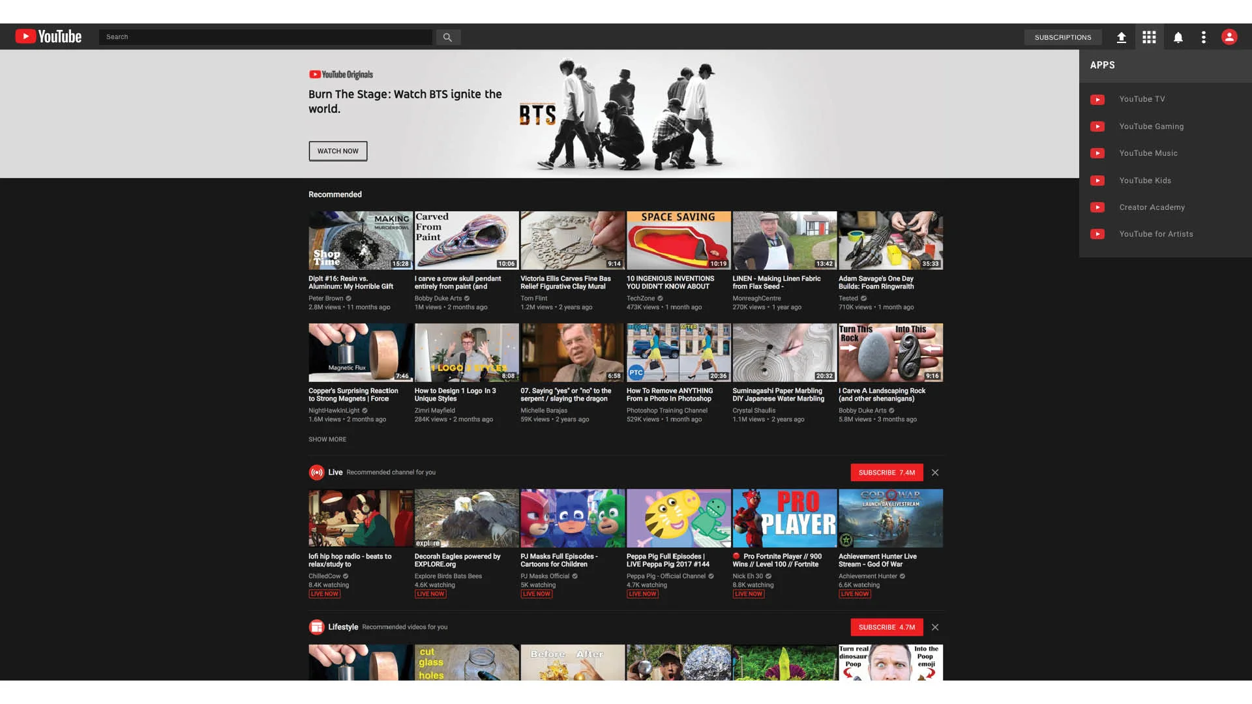Toggle the apps grid icon
1252x704 pixels.
[x=1149, y=37]
